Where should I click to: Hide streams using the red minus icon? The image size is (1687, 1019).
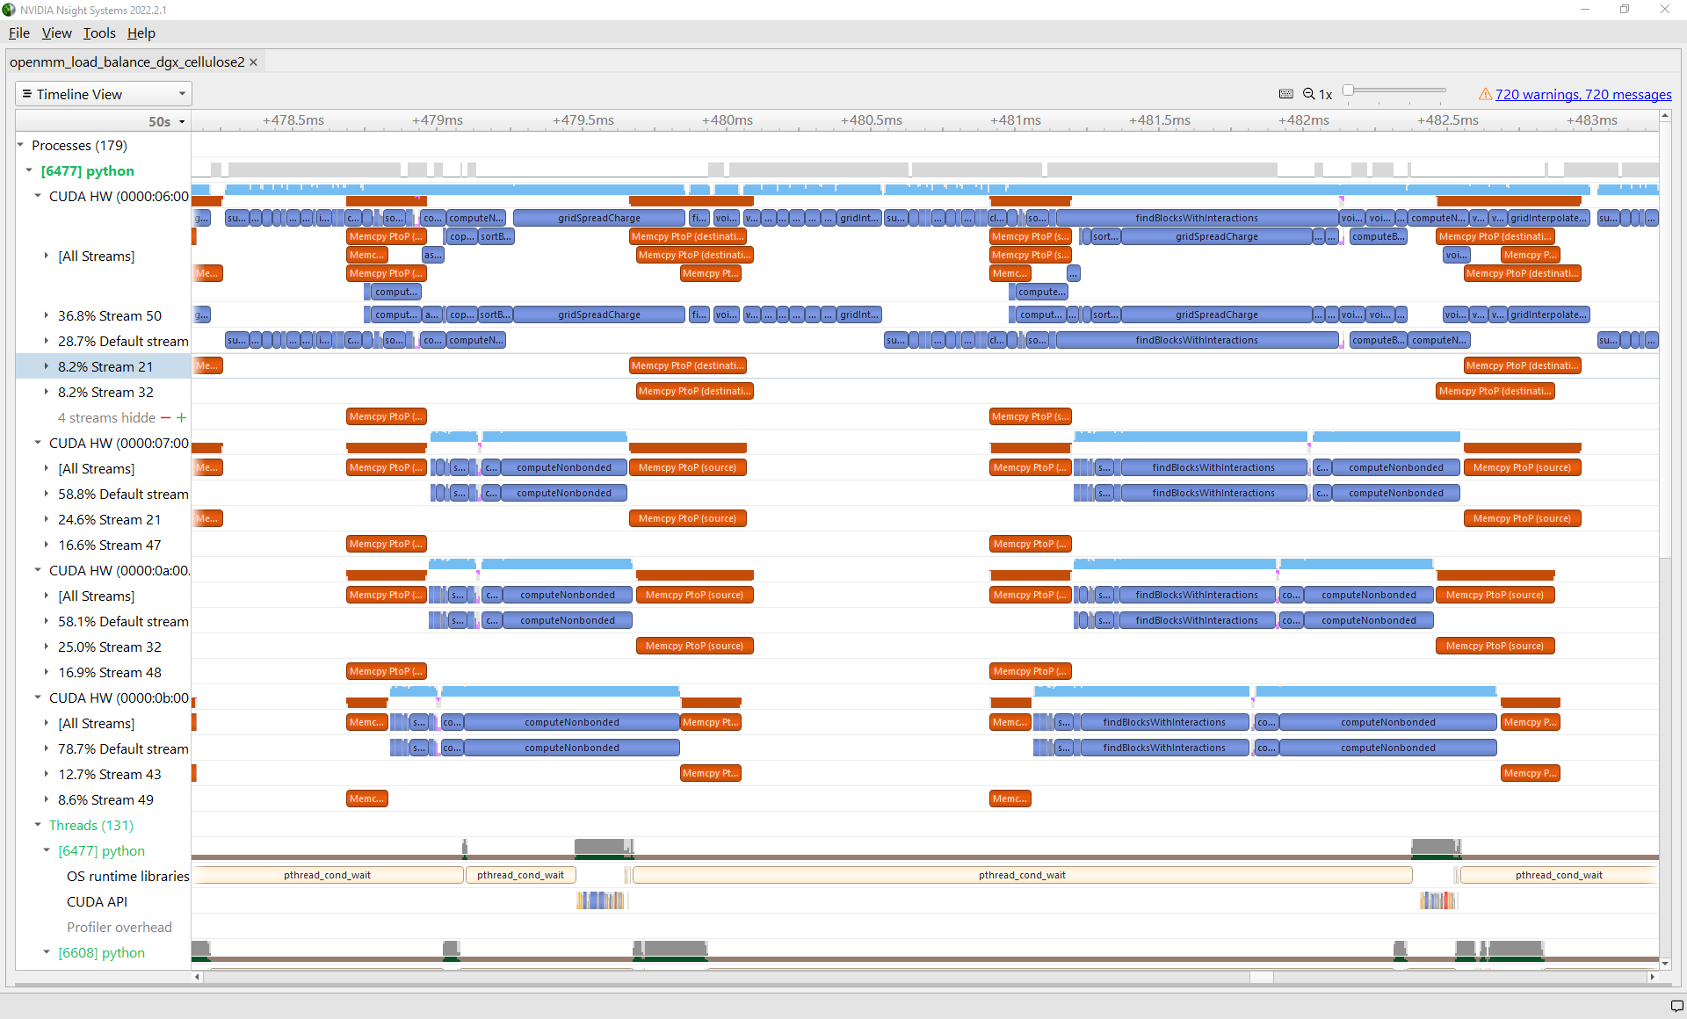tap(166, 417)
